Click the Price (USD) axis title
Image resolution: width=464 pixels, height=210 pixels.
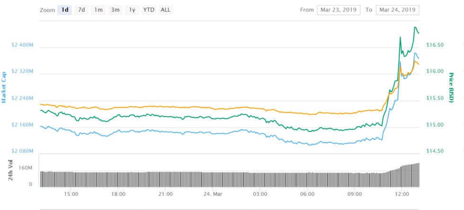coord(451,87)
